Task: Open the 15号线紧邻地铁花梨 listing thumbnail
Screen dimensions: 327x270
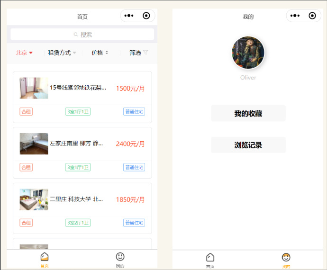Action: [x=34, y=88]
